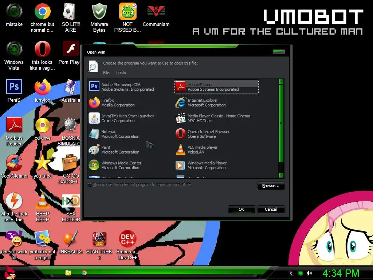Open the 'probably not a rogue' icon
The image size is (373, 280).
pyautogui.click(x=42, y=245)
